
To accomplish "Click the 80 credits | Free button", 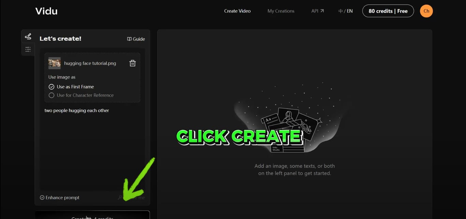I will click(388, 11).
